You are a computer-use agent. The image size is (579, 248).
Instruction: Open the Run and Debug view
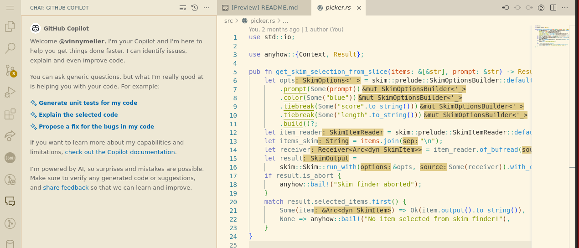(x=10, y=93)
